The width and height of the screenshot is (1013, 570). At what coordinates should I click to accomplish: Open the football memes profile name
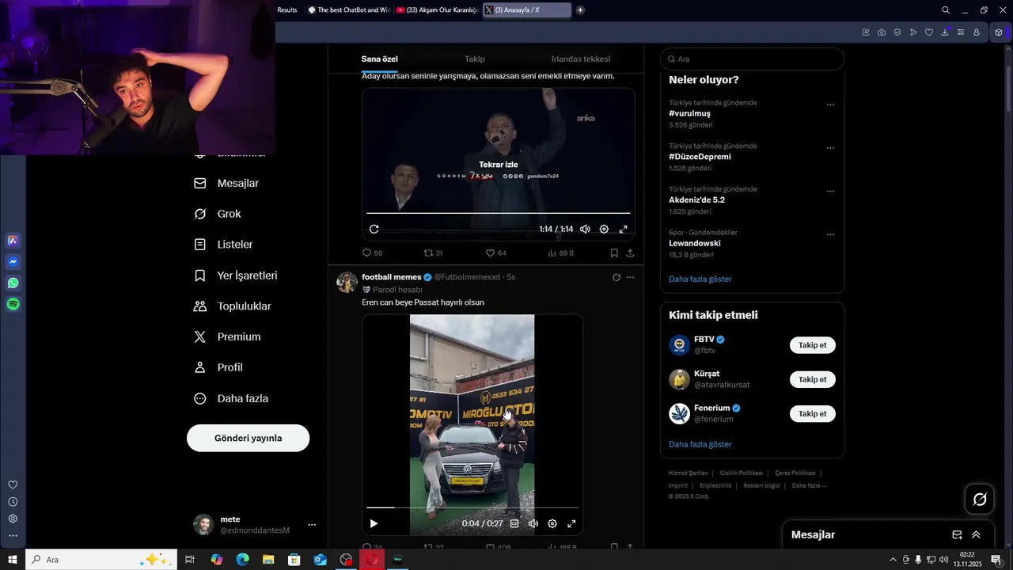click(391, 277)
